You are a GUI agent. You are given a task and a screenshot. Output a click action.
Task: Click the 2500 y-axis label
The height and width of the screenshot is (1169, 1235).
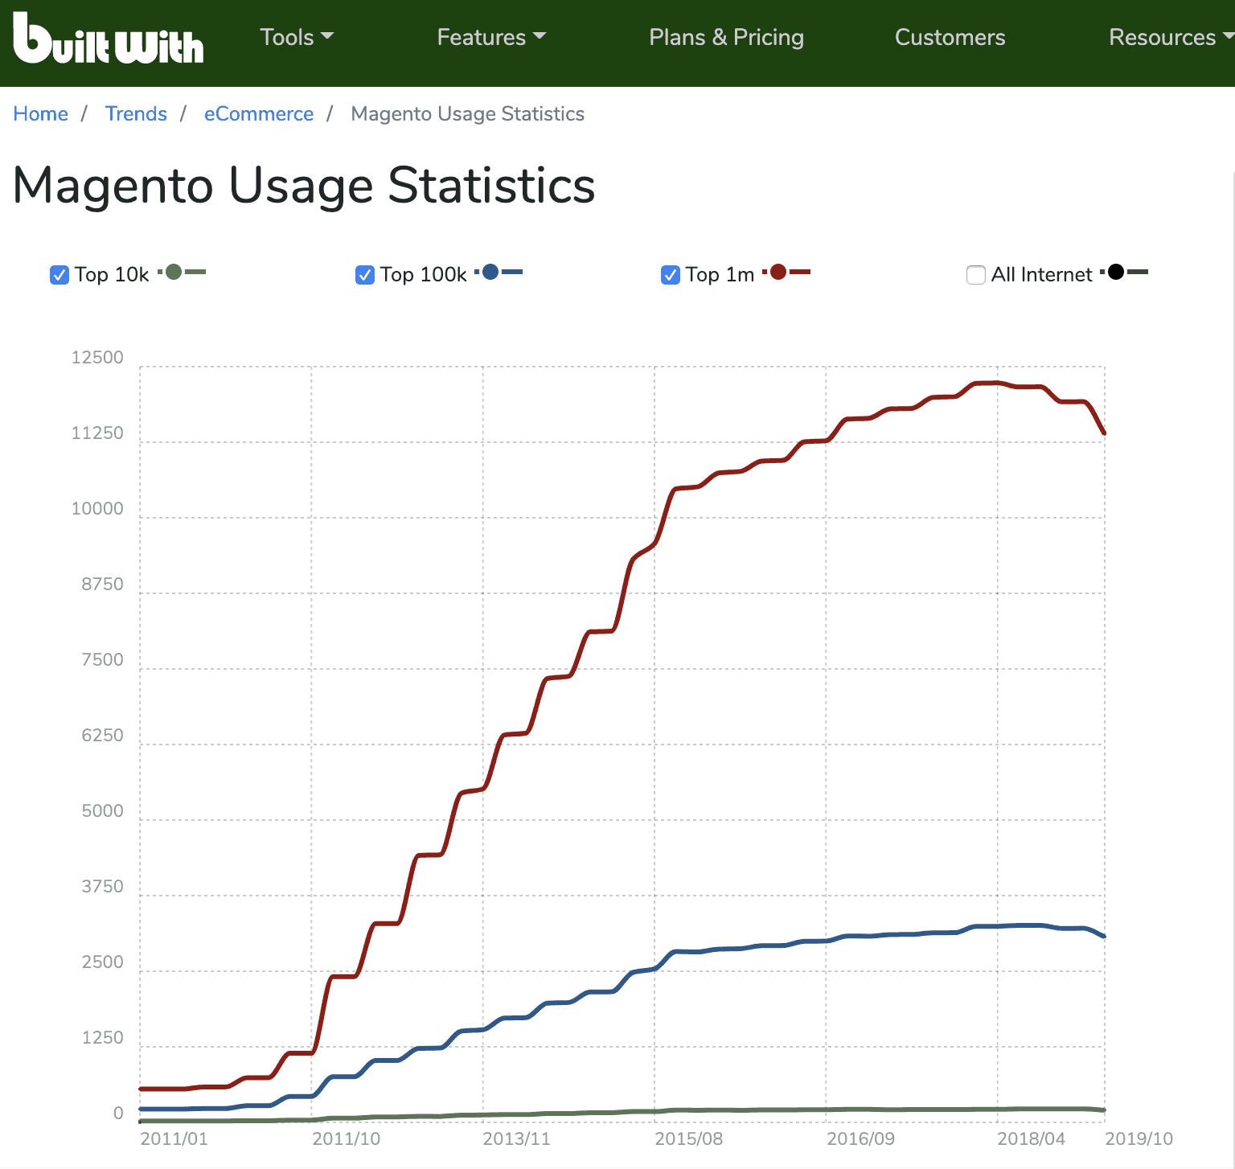(102, 962)
